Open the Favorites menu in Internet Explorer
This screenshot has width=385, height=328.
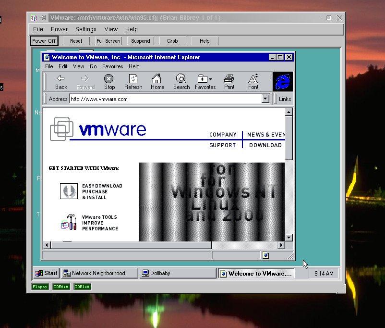tap(112, 66)
